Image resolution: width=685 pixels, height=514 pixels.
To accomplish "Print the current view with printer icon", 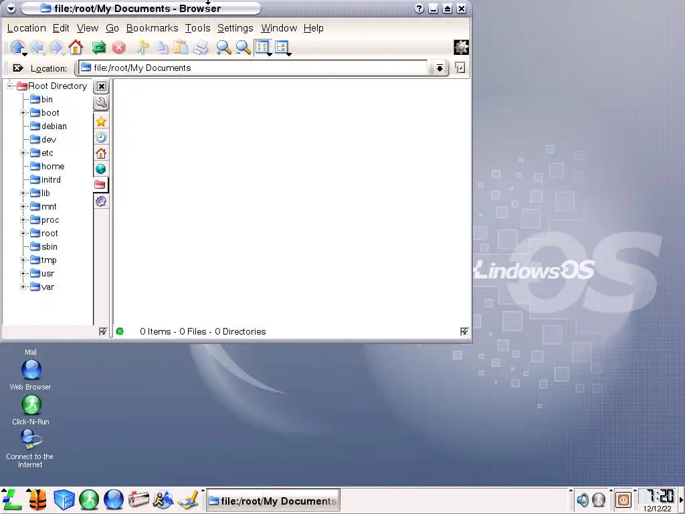I will point(201,48).
